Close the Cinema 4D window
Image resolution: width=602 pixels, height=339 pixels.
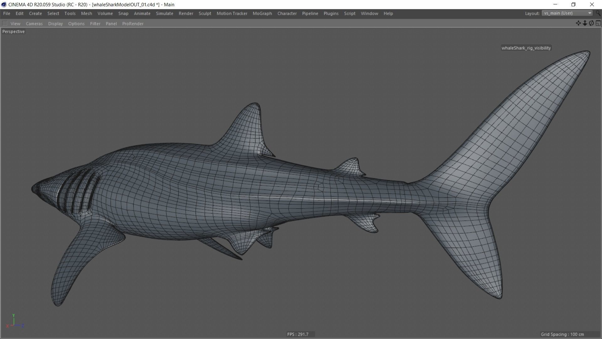coord(592,4)
